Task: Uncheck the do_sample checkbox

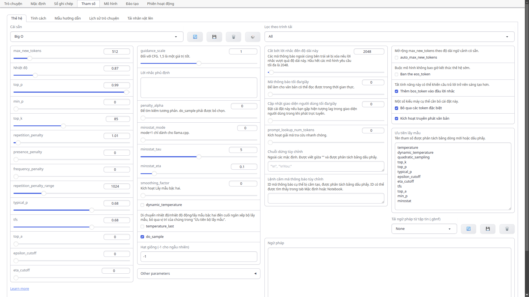Action: (142, 237)
